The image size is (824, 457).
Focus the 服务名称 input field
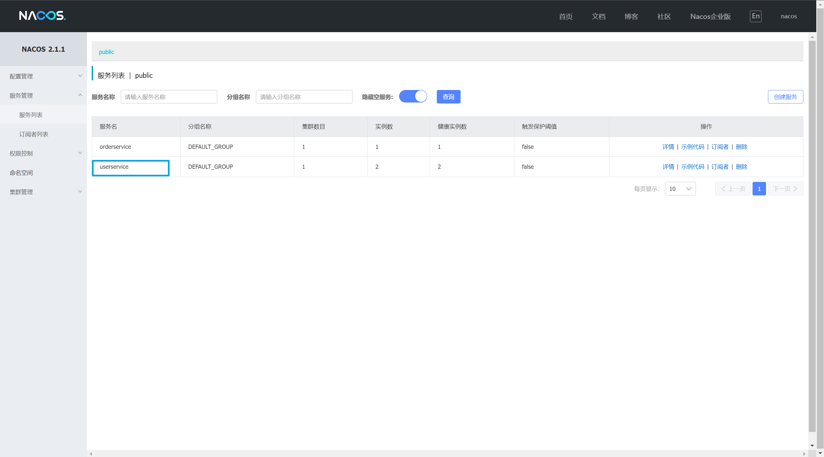click(169, 97)
